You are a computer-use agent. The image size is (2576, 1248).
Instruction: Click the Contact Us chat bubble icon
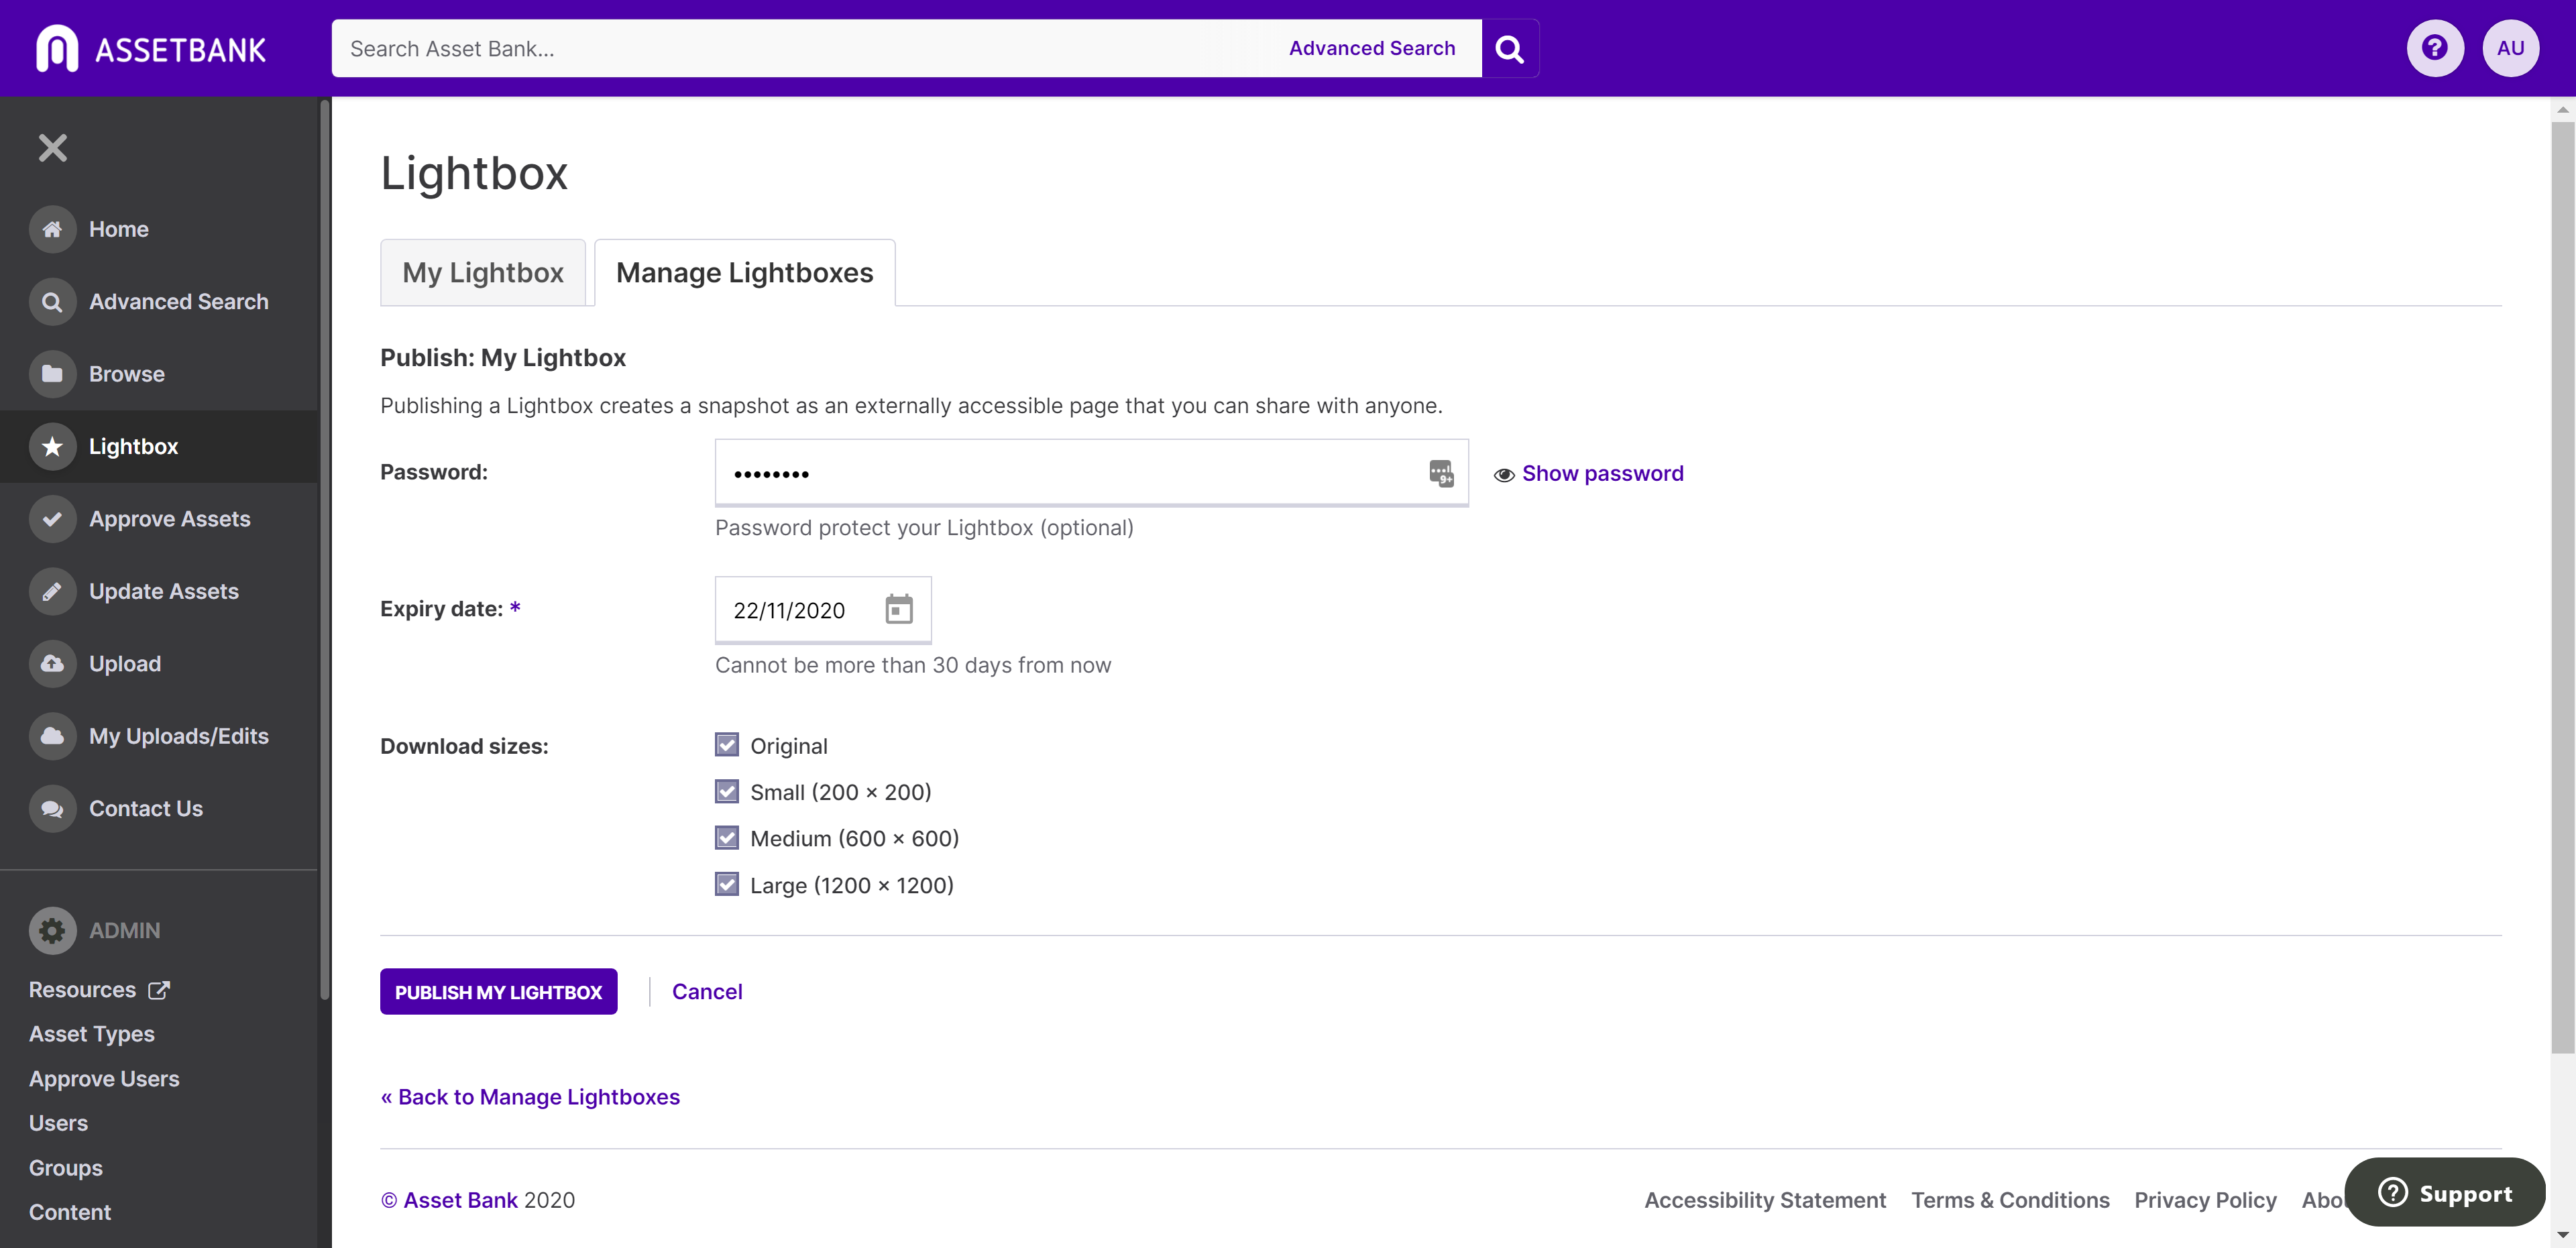[53, 809]
